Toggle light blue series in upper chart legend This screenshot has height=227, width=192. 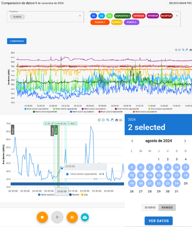(x=37, y=109)
